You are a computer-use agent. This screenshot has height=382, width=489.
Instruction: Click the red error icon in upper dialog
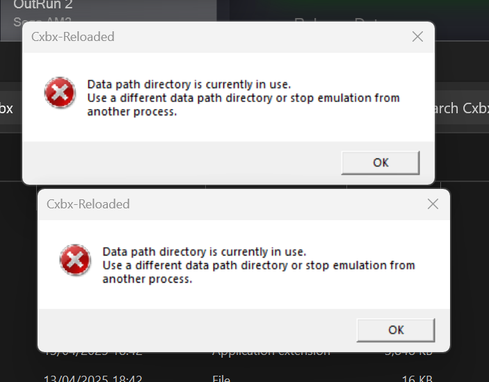click(60, 92)
